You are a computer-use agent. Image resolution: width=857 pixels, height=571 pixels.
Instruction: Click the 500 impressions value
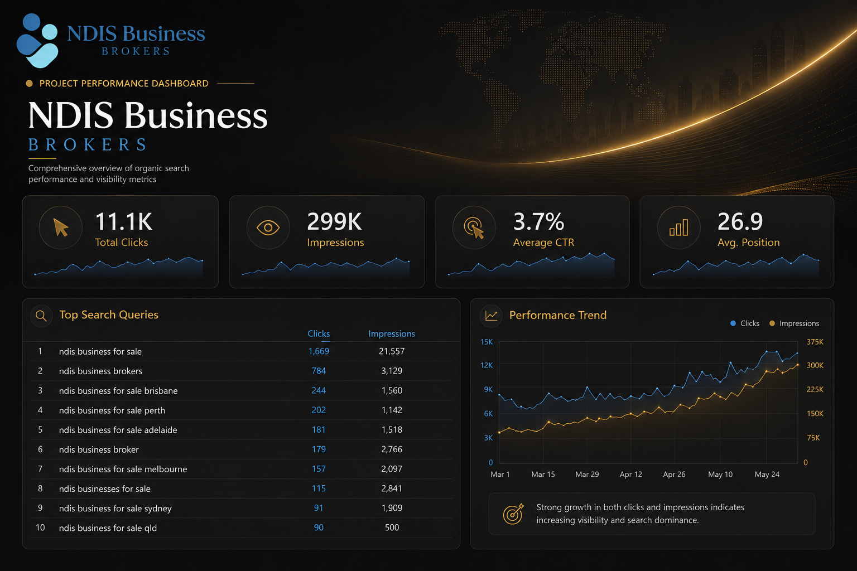392,528
